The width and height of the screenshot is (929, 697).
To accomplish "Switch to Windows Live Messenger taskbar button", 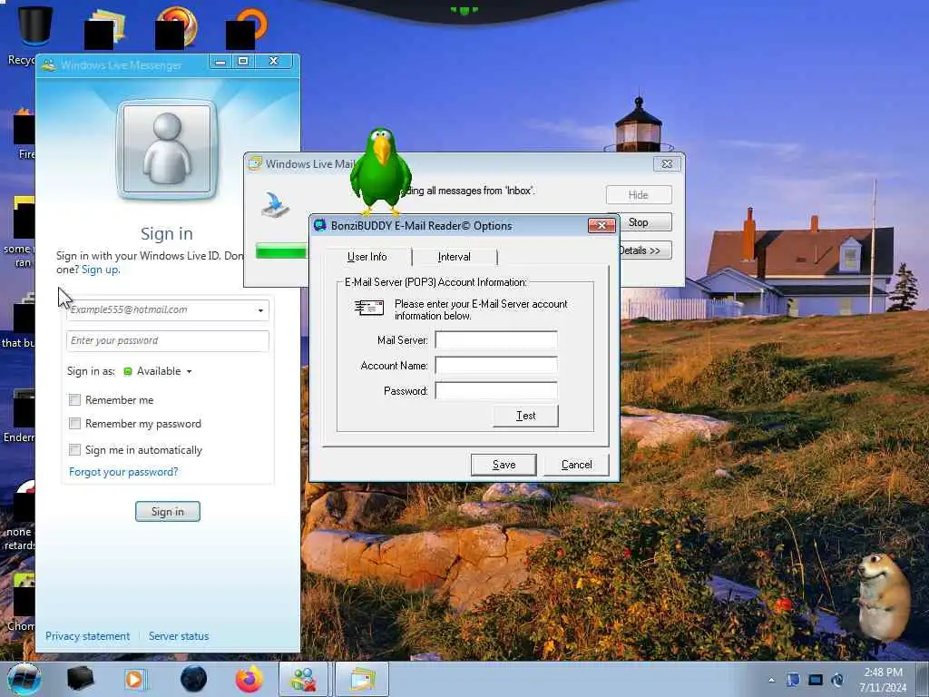I will [x=303, y=679].
